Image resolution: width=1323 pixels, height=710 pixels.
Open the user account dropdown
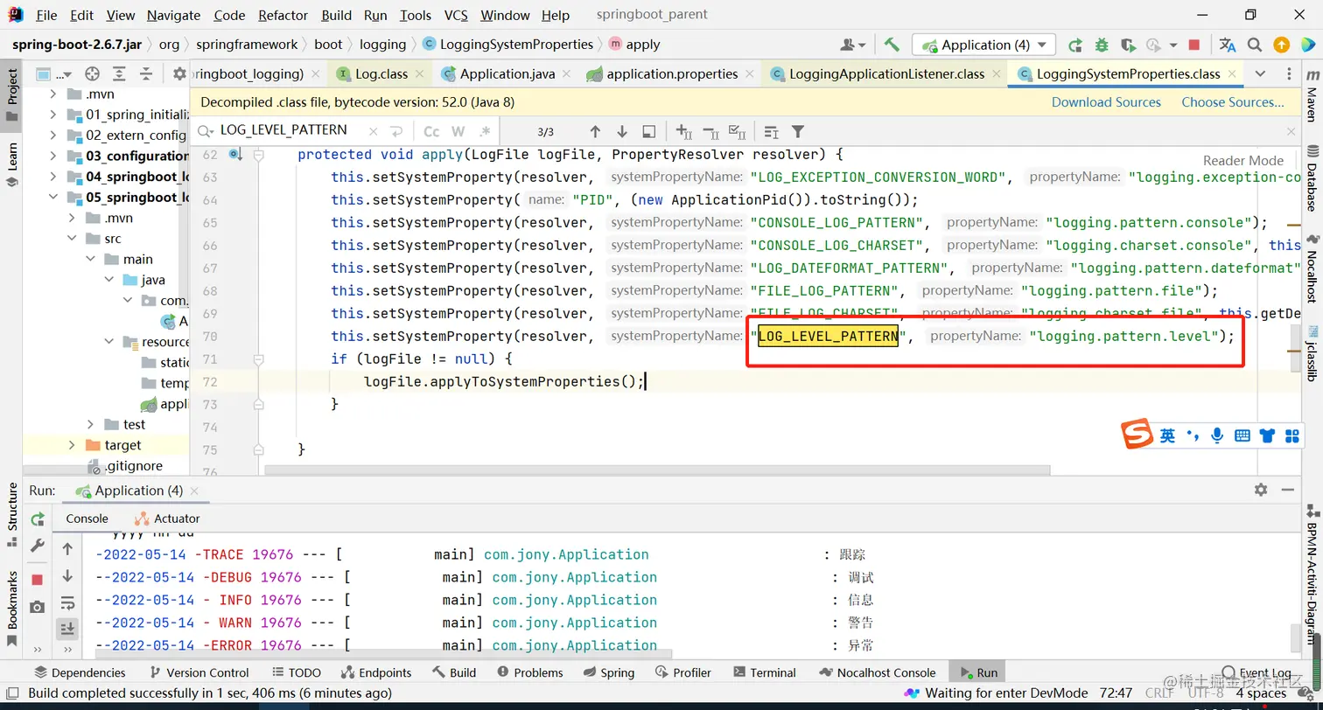tap(853, 45)
